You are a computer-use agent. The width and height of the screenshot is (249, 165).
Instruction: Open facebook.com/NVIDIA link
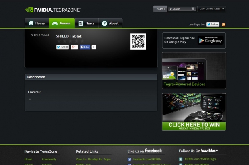(x=147, y=159)
